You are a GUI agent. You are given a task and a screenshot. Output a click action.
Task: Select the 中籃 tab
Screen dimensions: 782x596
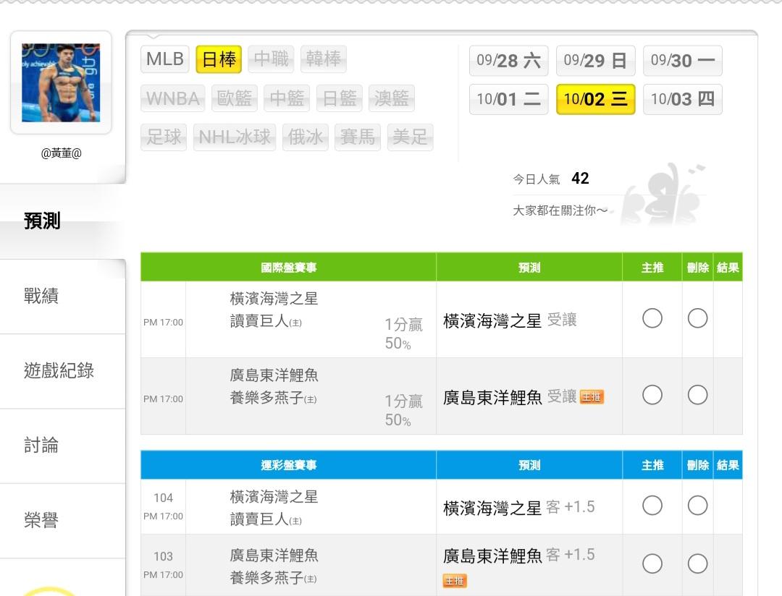coord(287,98)
